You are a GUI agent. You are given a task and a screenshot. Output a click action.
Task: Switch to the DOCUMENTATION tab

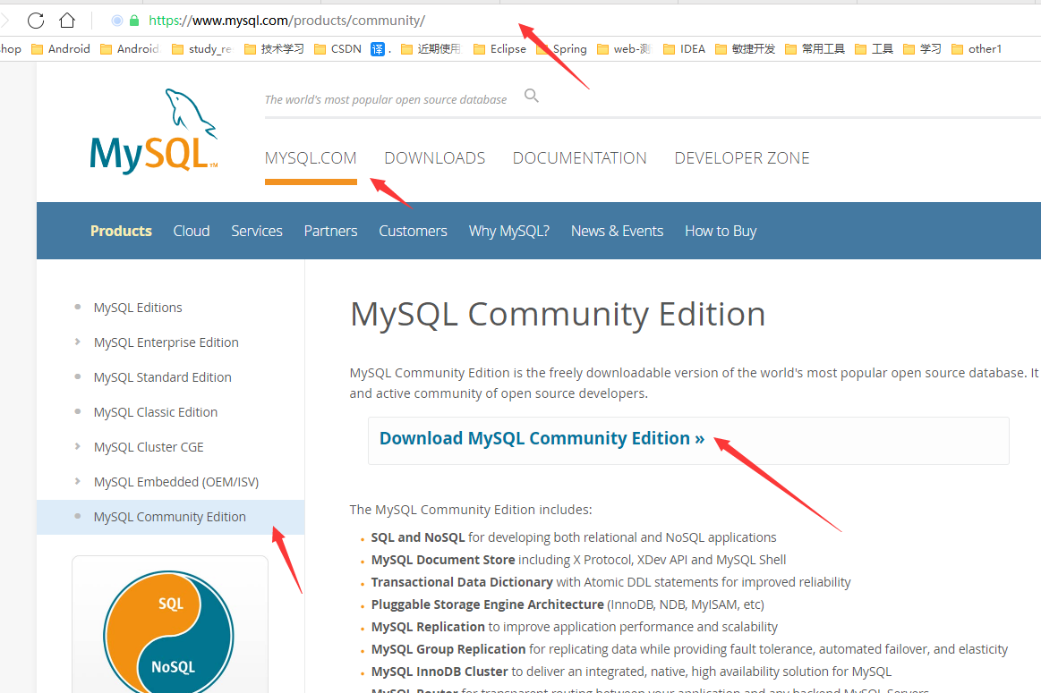(x=580, y=158)
